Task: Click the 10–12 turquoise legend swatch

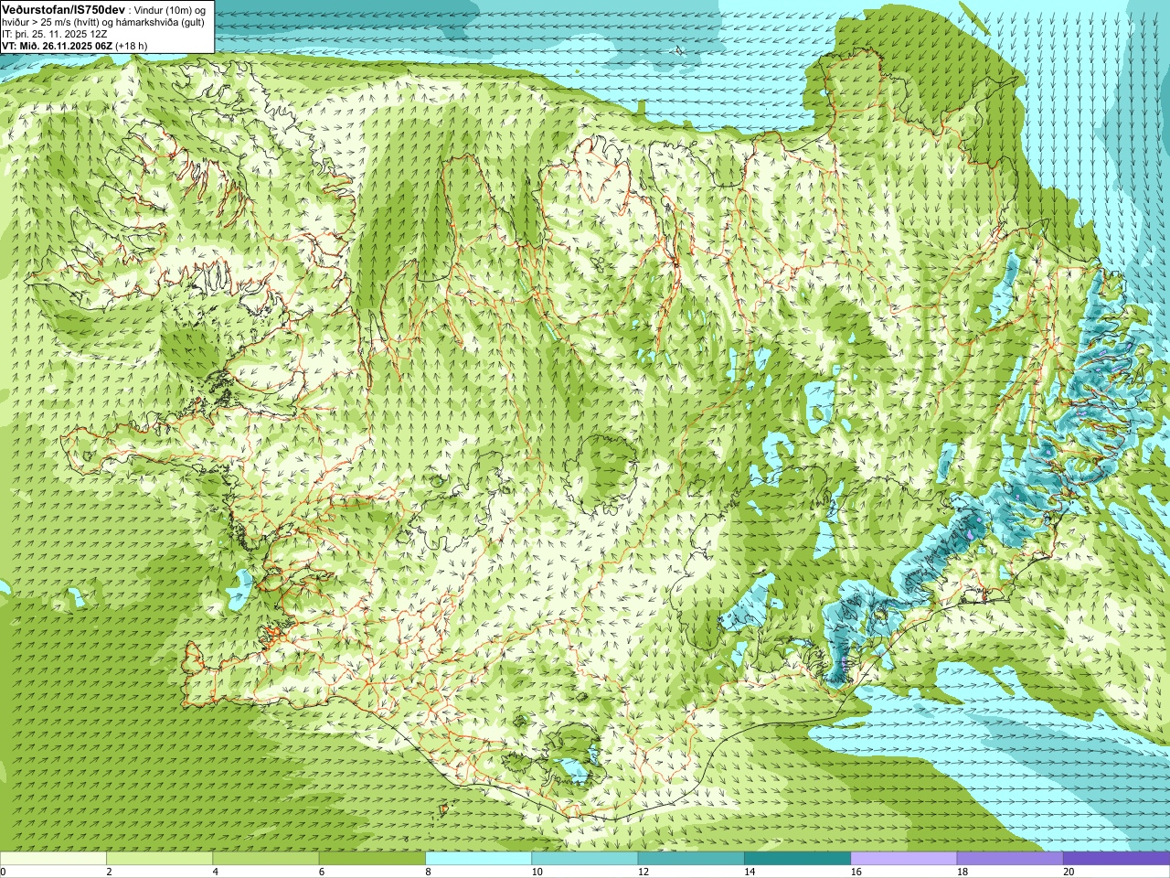Action: pyautogui.click(x=585, y=859)
